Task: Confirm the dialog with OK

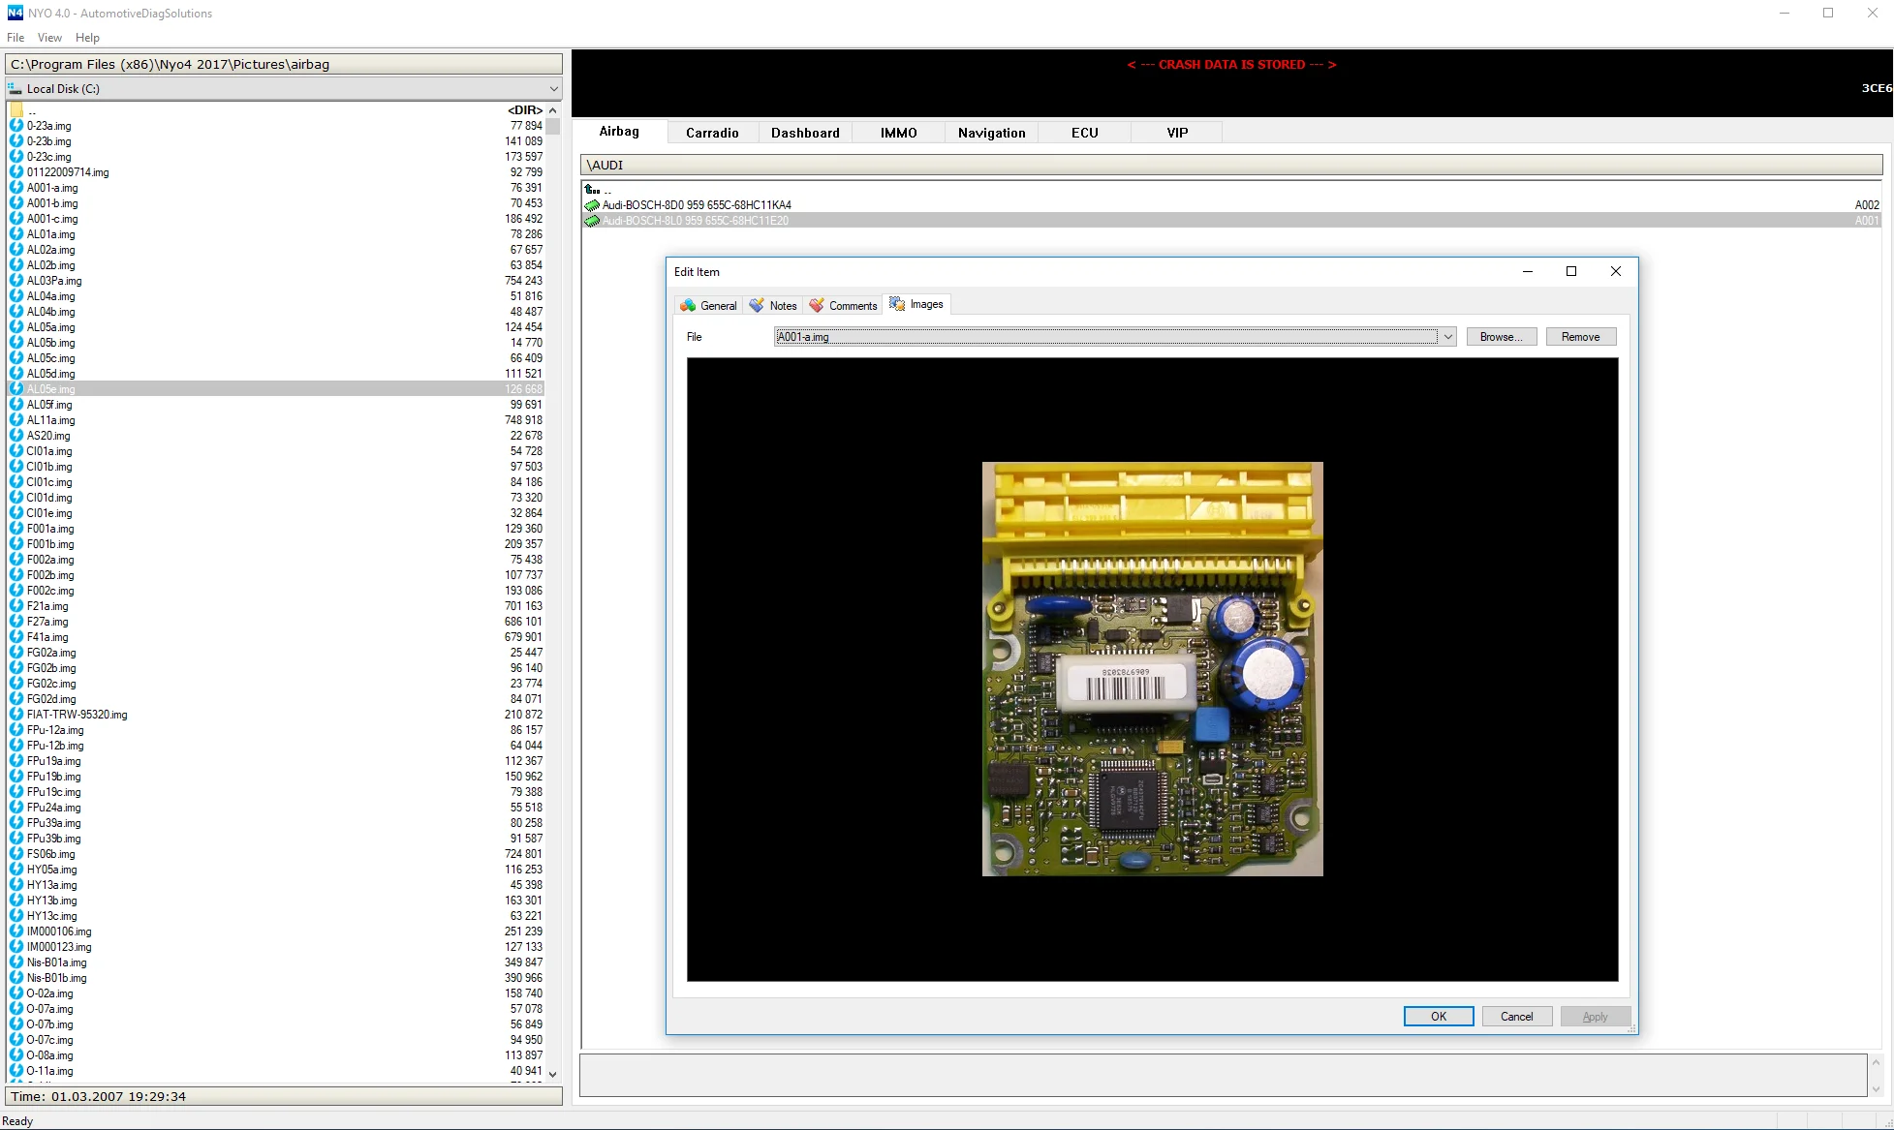Action: pos(1438,1016)
